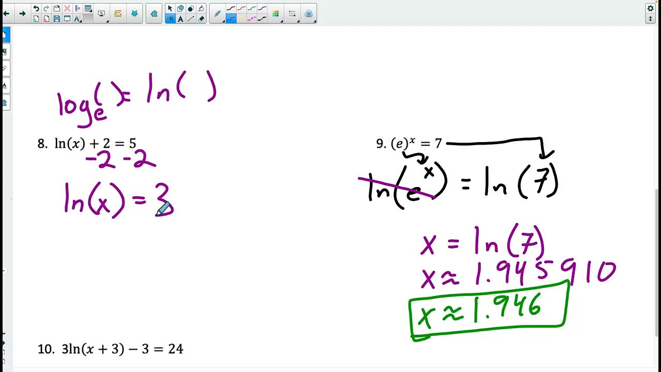Open the transparency options

pyautogui.click(x=309, y=13)
